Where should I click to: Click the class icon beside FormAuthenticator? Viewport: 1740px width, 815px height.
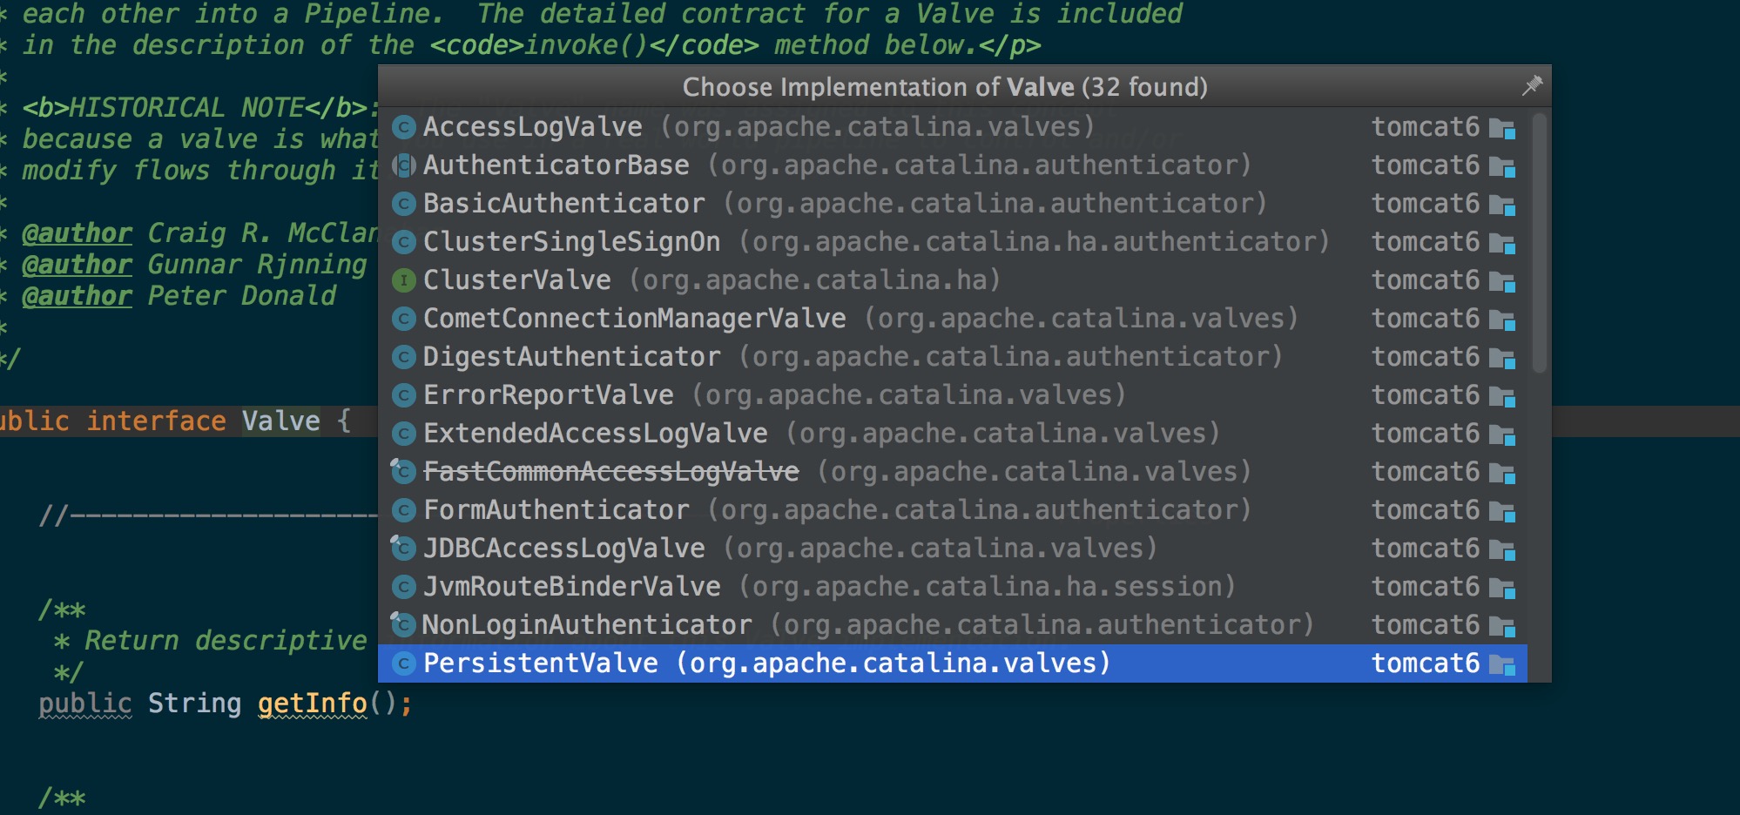coord(403,511)
